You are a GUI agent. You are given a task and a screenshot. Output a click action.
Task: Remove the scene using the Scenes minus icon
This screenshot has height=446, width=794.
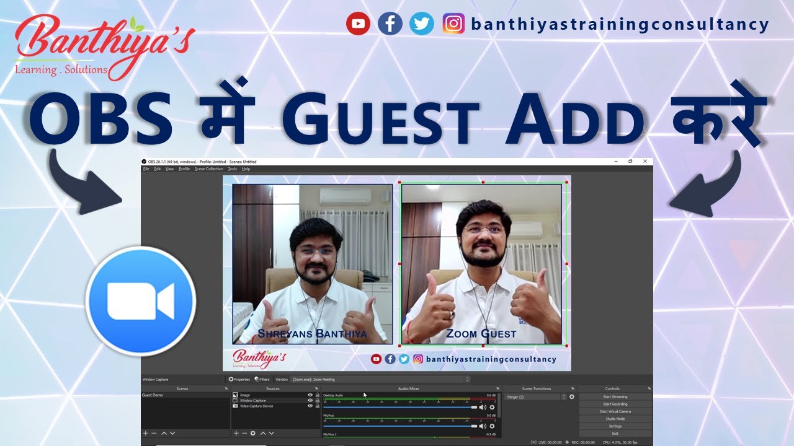(154, 433)
